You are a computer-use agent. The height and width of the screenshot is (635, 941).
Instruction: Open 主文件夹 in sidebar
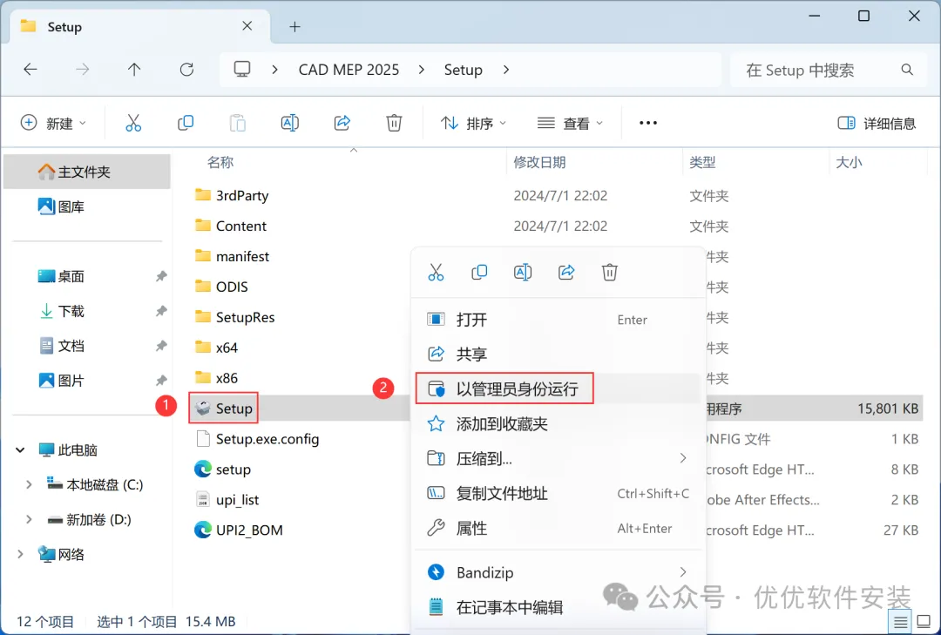click(87, 172)
